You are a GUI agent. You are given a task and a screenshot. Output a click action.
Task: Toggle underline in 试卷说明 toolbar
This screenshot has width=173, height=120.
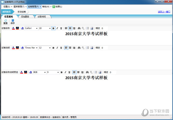[x=61, y=48]
